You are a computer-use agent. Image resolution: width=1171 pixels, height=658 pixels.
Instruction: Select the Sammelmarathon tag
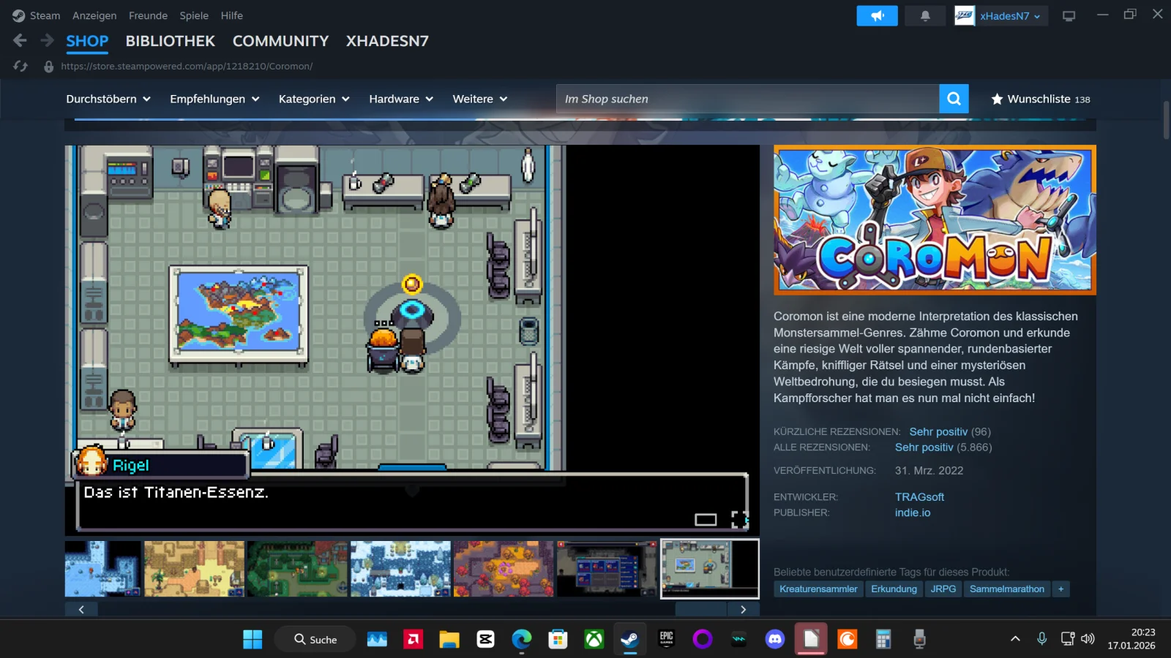(x=1007, y=589)
